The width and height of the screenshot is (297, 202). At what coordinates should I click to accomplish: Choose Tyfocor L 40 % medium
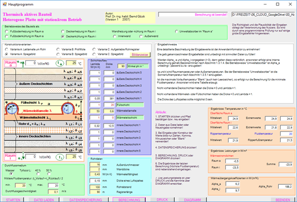(38, 174)
